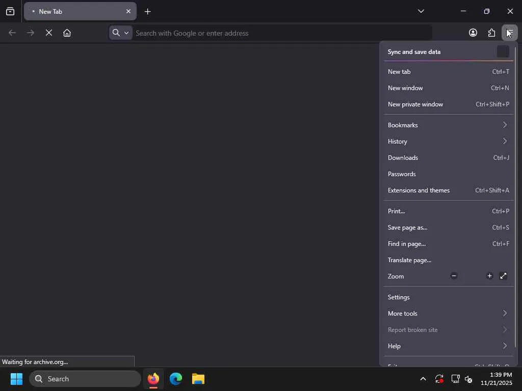Image resolution: width=522 pixels, height=391 pixels.
Task: Zoom in with the plus button
Action: [x=489, y=276]
